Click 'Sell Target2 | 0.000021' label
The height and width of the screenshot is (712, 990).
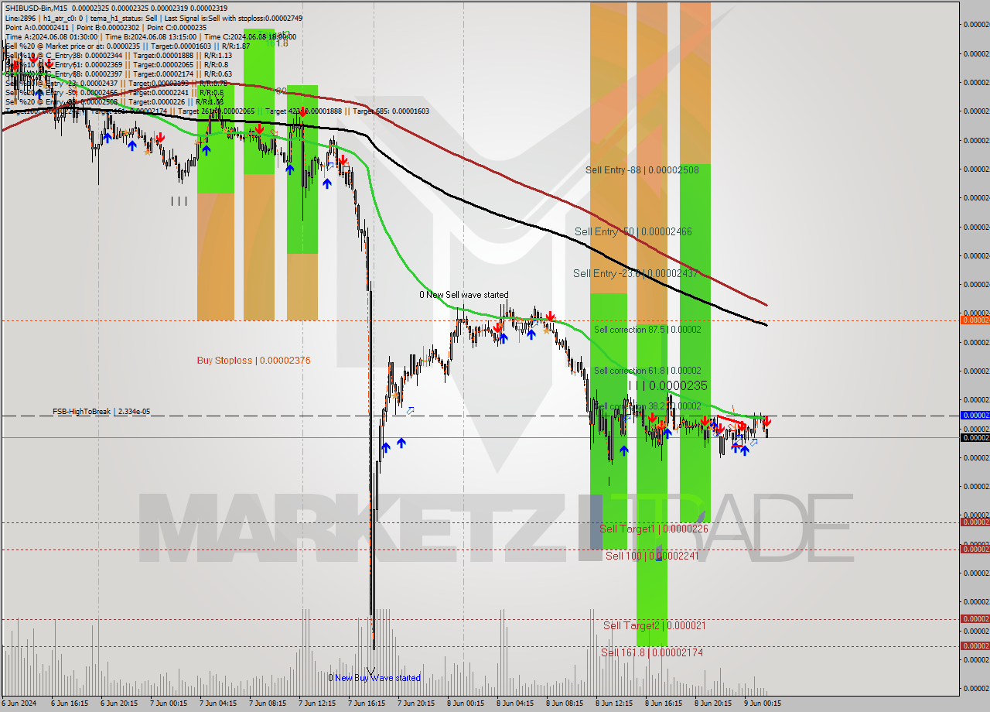(x=654, y=625)
